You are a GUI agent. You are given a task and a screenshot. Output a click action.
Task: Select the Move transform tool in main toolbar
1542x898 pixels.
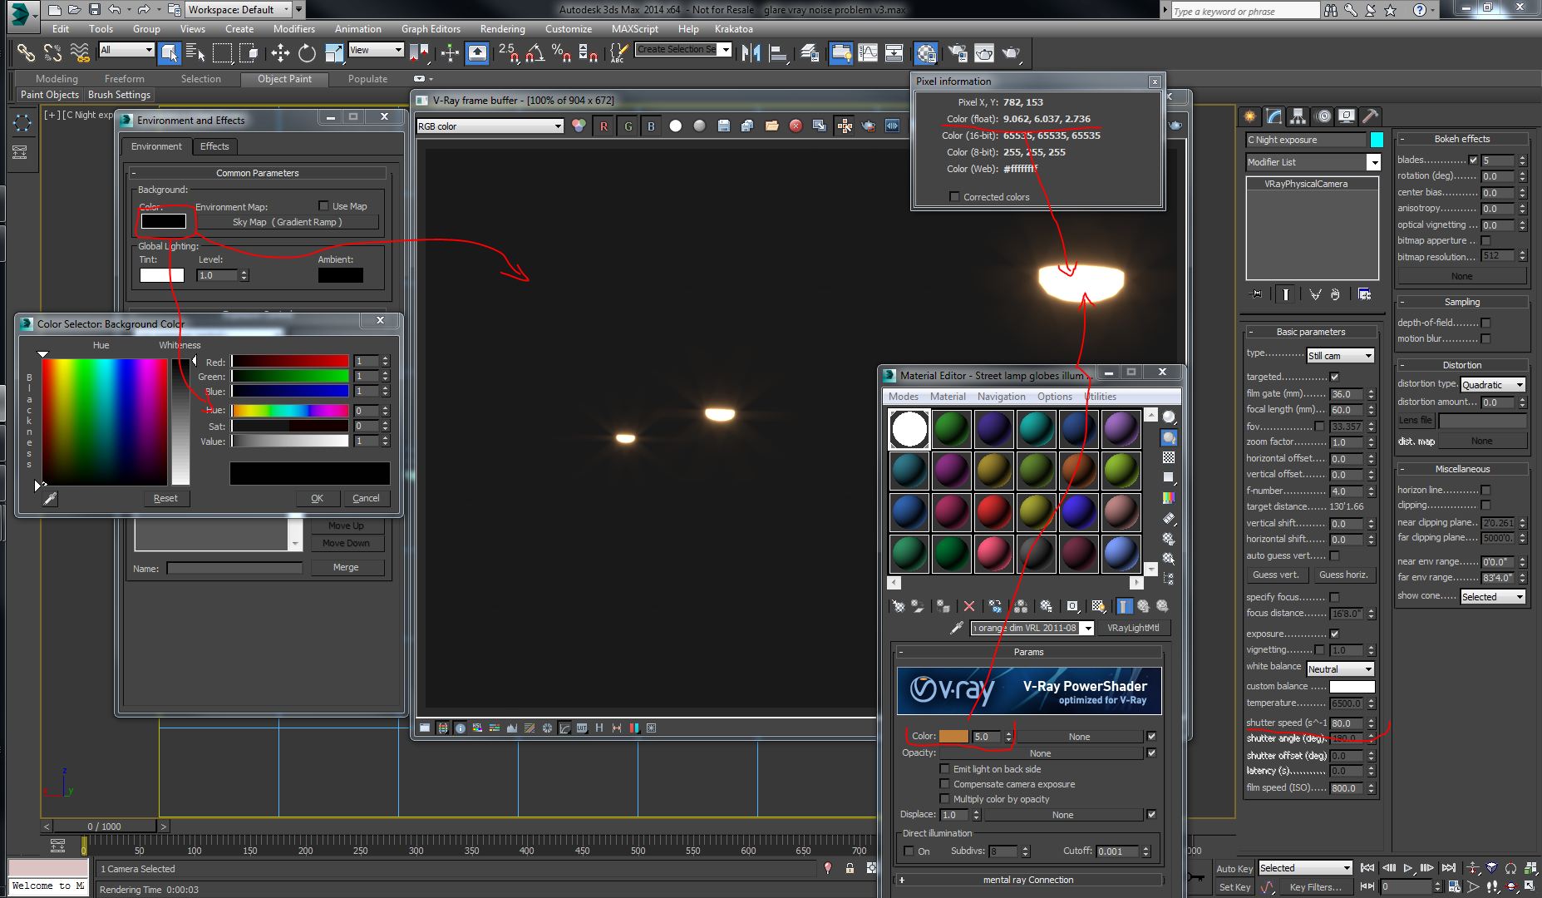[x=280, y=53]
